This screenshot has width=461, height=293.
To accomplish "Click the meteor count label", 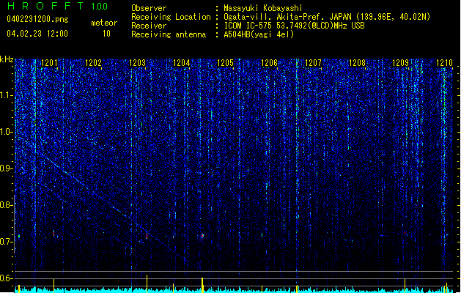I will coord(104,23).
